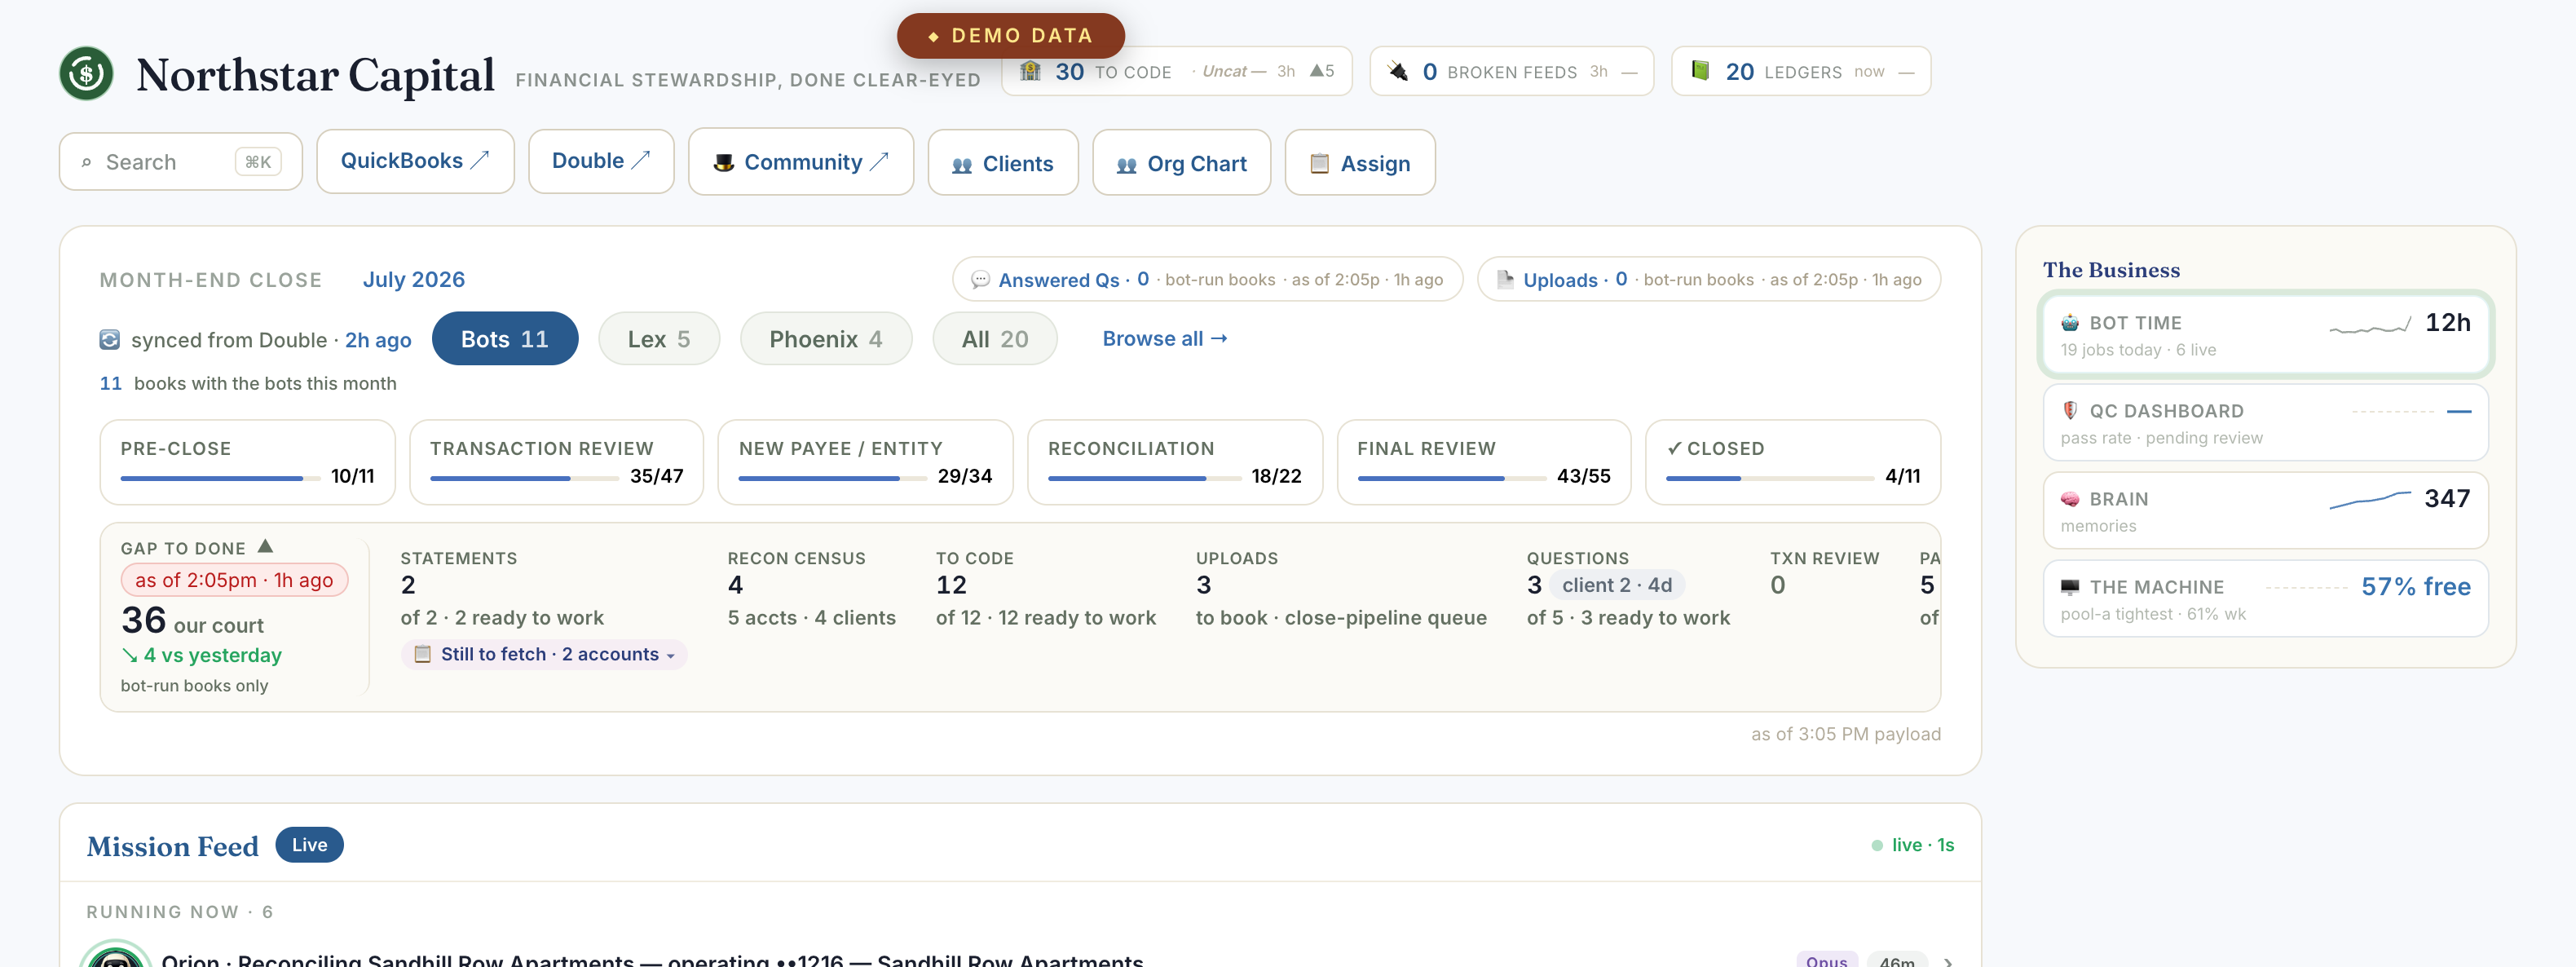Viewport: 2576px width, 967px height.
Task: Click the client 2 · 4d tag
Action: 1618,585
